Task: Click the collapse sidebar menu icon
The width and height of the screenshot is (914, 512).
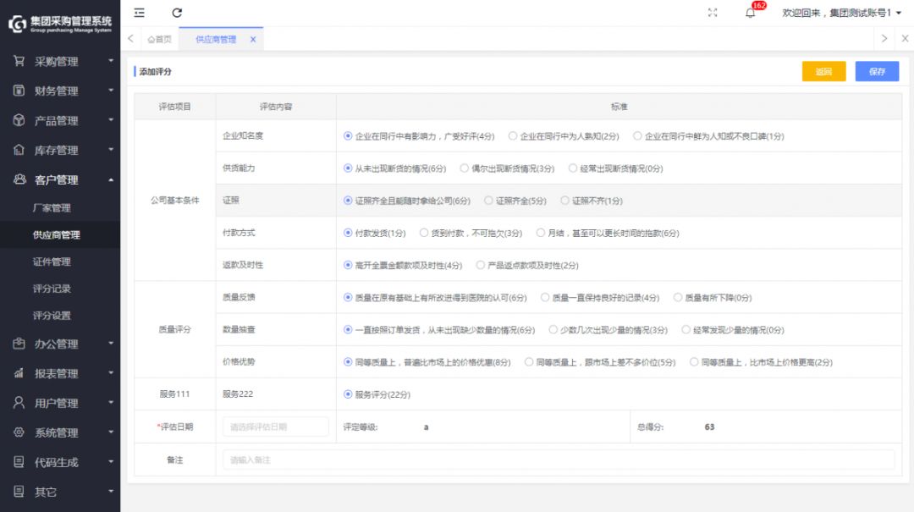Action: coord(140,12)
